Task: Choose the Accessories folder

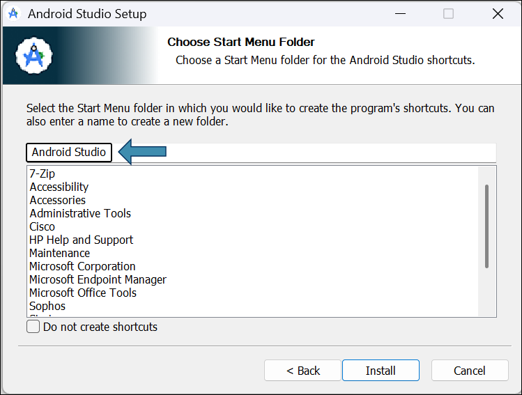Action: point(58,201)
